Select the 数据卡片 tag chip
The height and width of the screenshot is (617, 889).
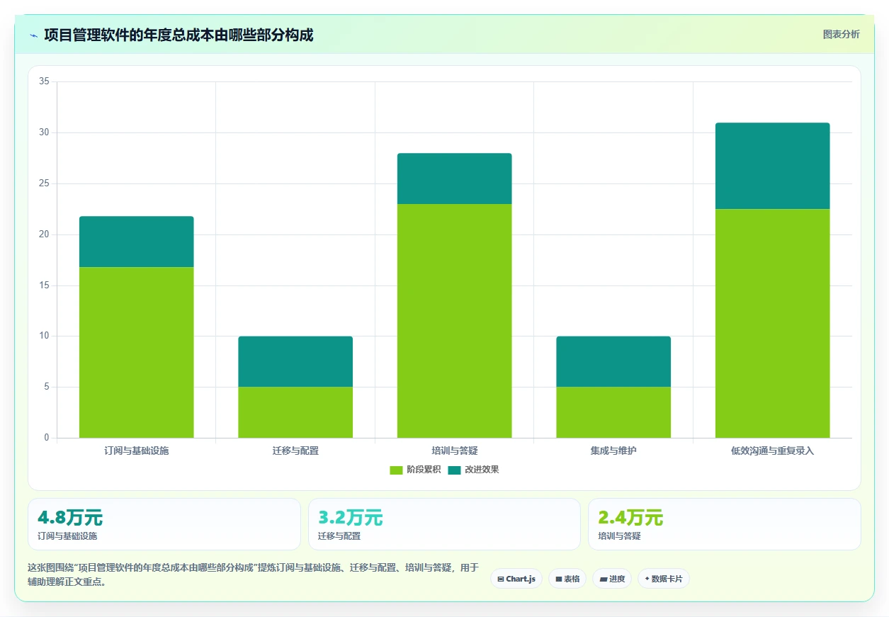point(664,579)
